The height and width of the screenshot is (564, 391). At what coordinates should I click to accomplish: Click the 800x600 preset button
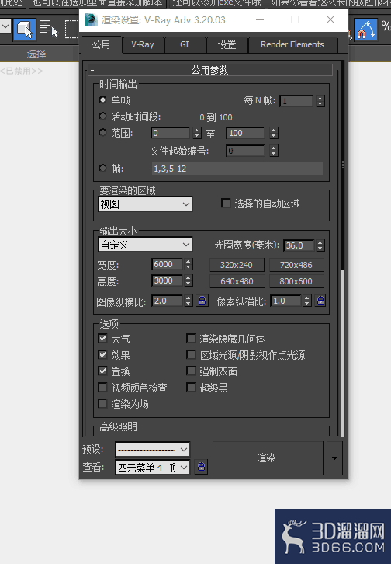pyautogui.click(x=296, y=281)
